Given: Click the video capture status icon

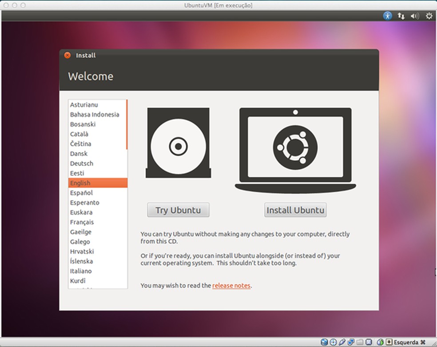Looking at the screenshot, I should (x=369, y=342).
